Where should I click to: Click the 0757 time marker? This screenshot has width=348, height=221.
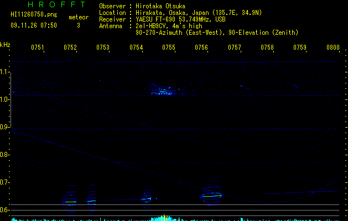tap(235, 47)
